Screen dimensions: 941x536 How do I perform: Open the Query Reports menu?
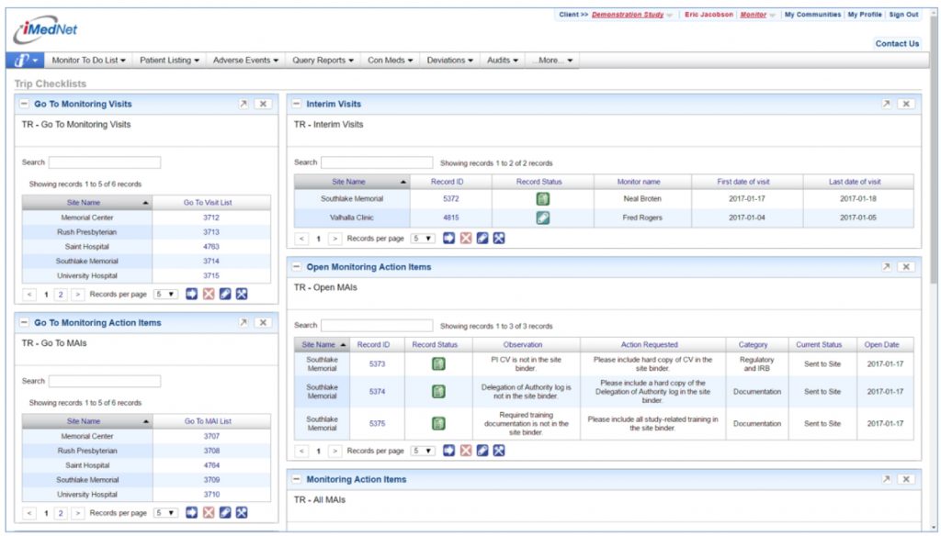pos(323,61)
